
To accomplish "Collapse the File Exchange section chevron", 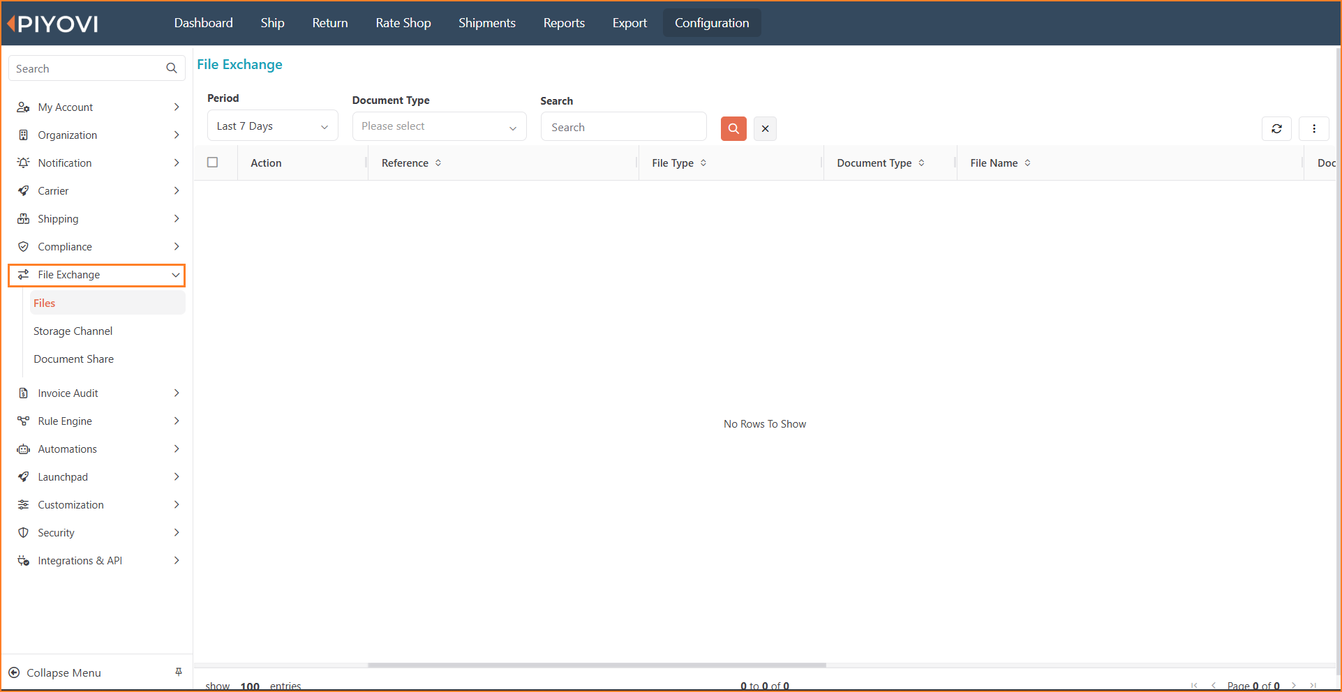I will [x=176, y=275].
